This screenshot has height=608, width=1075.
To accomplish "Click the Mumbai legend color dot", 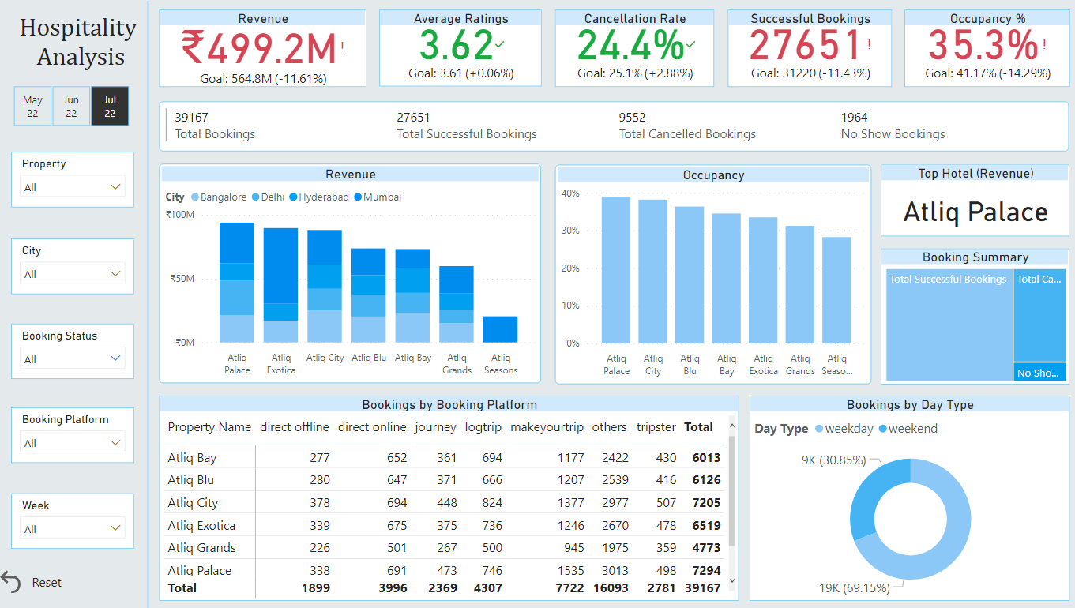I will click(x=358, y=197).
